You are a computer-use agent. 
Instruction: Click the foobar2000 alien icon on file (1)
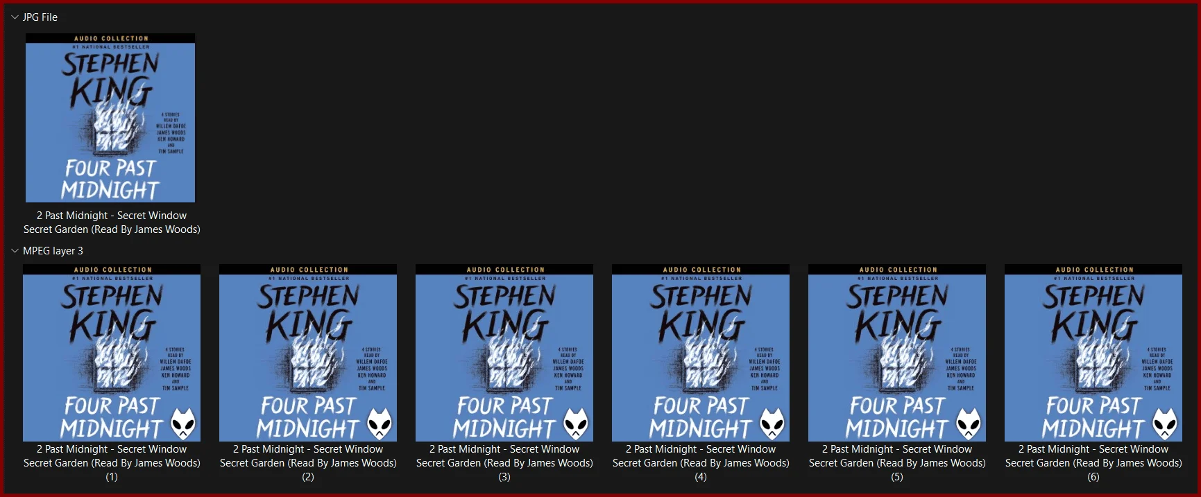coord(183,424)
